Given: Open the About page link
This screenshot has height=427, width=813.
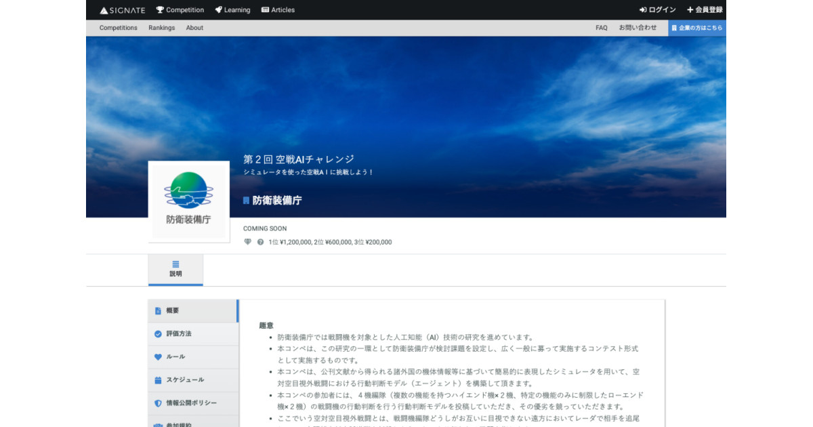Looking at the screenshot, I should tap(194, 28).
